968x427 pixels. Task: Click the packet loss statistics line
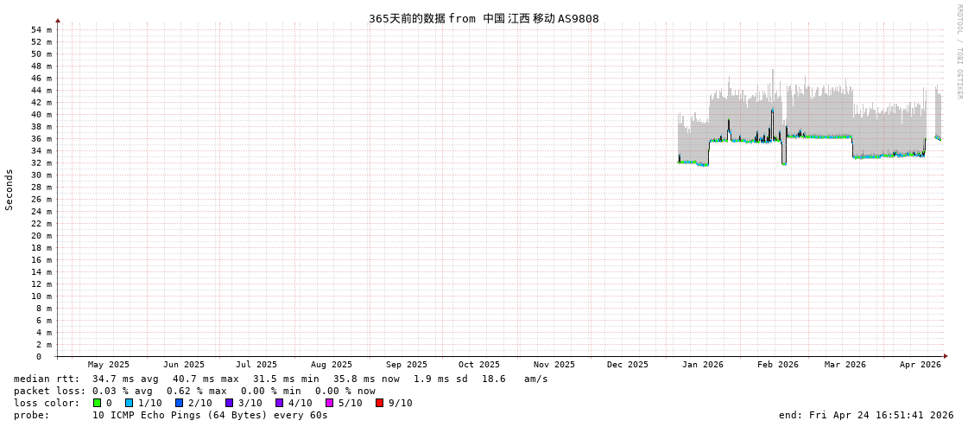(194, 391)
